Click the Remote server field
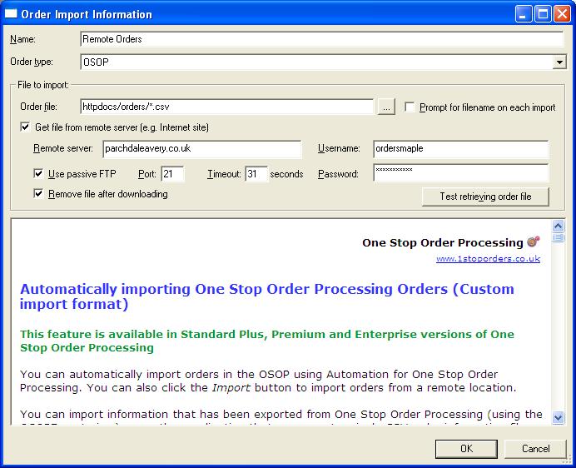This screenshot has height=468, width=576. pos(202,148)
